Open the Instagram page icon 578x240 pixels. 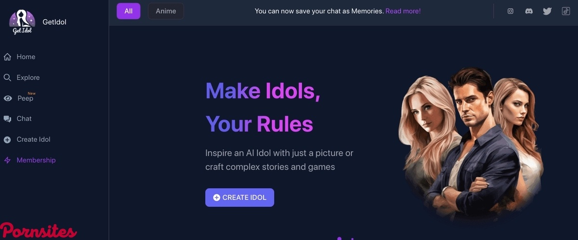point(511,11)
